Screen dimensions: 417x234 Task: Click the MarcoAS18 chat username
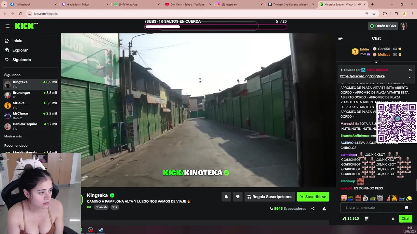tap(349, 124)
